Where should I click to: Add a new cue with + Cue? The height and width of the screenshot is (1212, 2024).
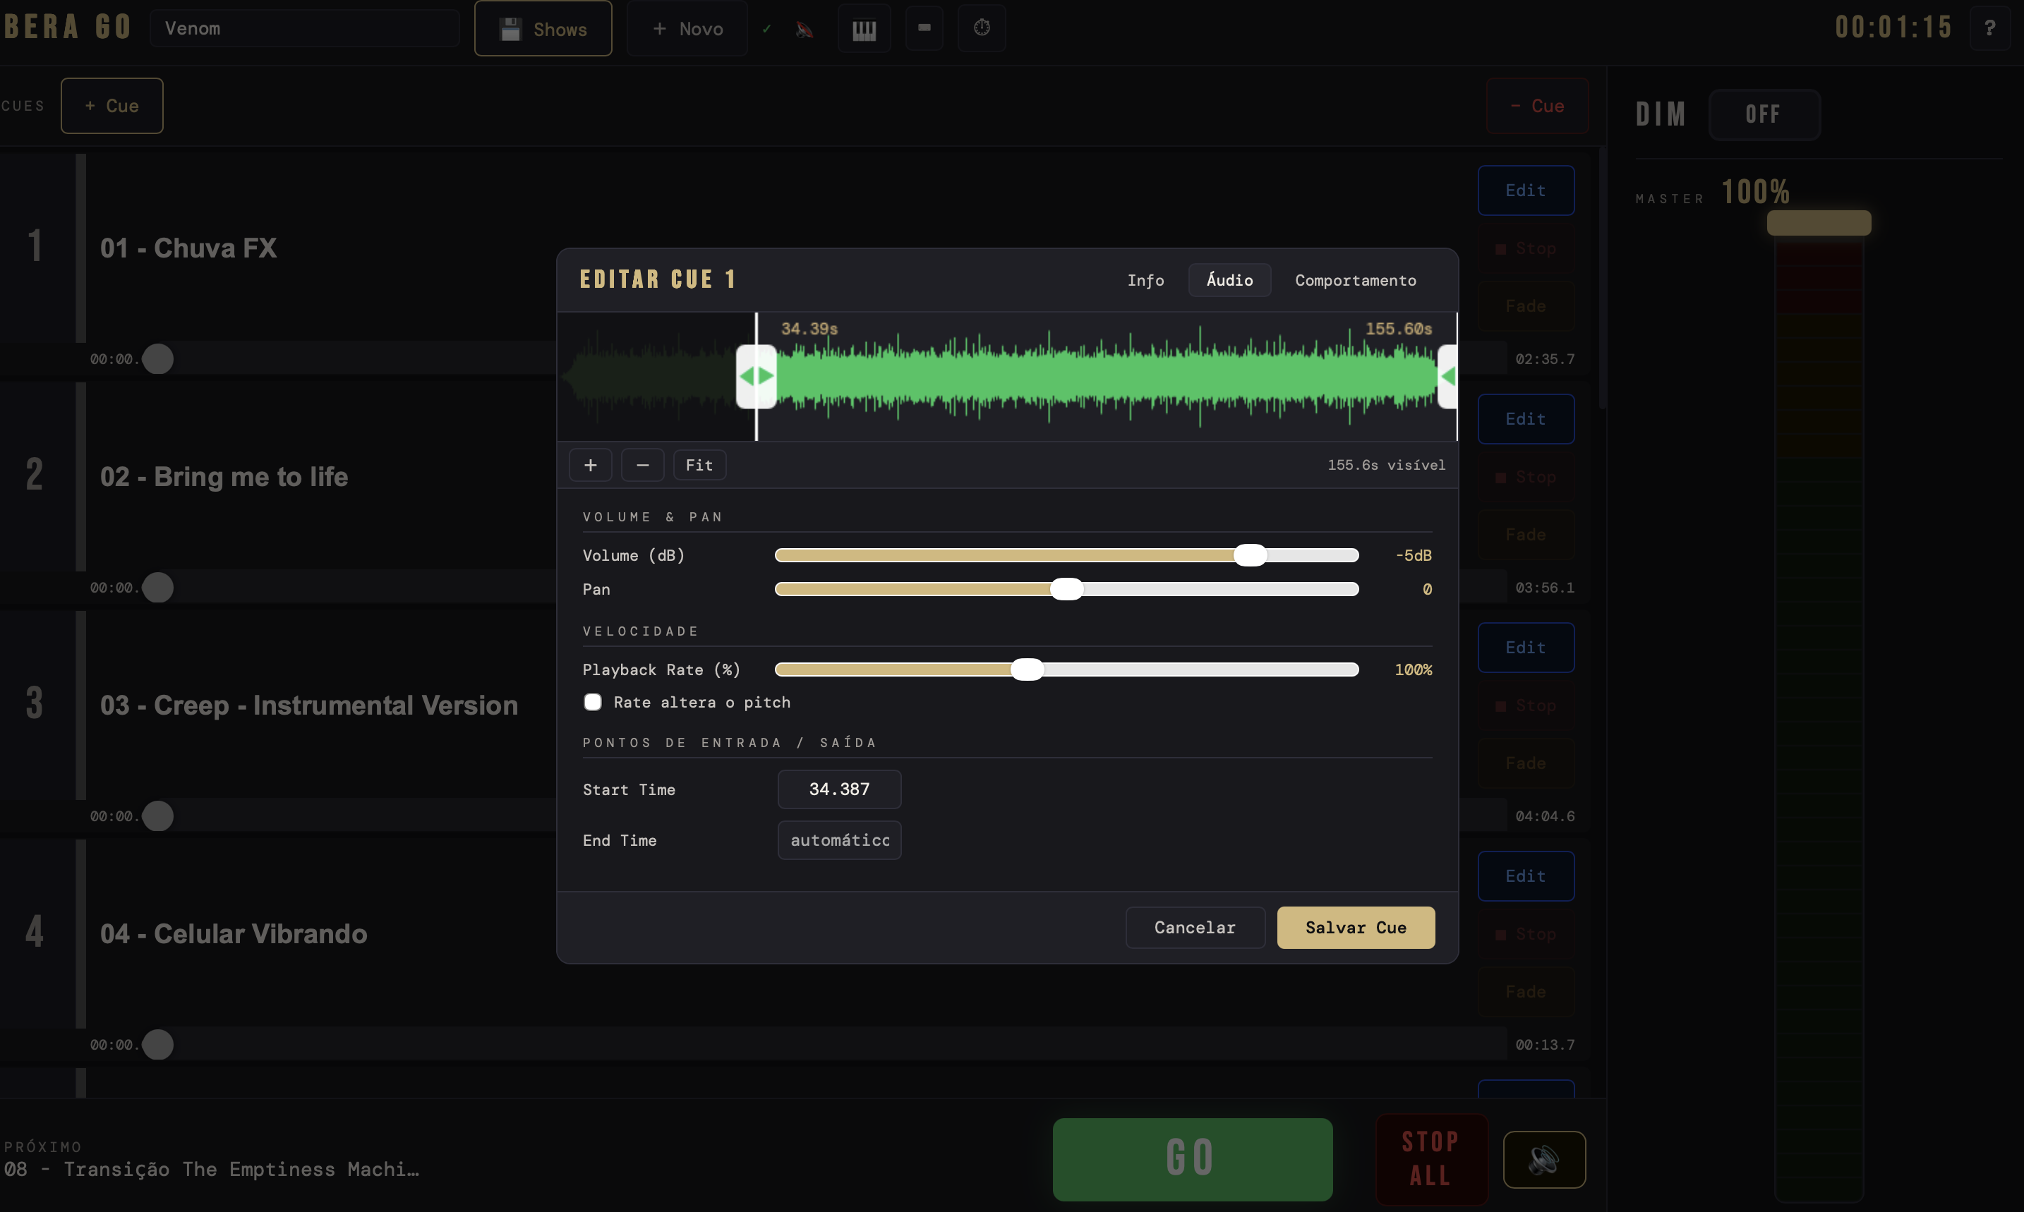tap(112, 105)
